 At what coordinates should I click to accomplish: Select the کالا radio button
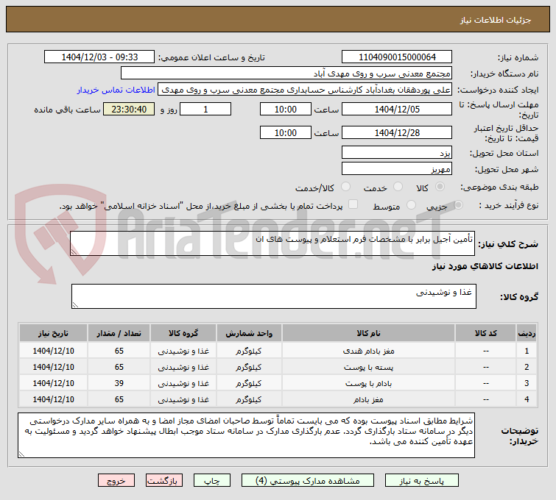coord(440,187)
